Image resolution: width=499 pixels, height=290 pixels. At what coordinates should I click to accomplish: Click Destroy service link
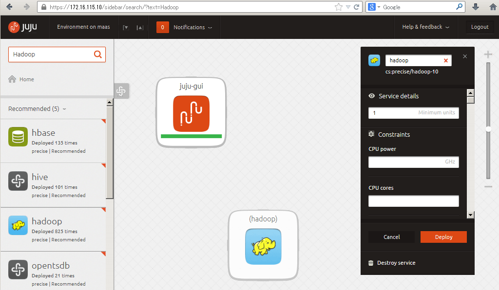tap(396, 263)
